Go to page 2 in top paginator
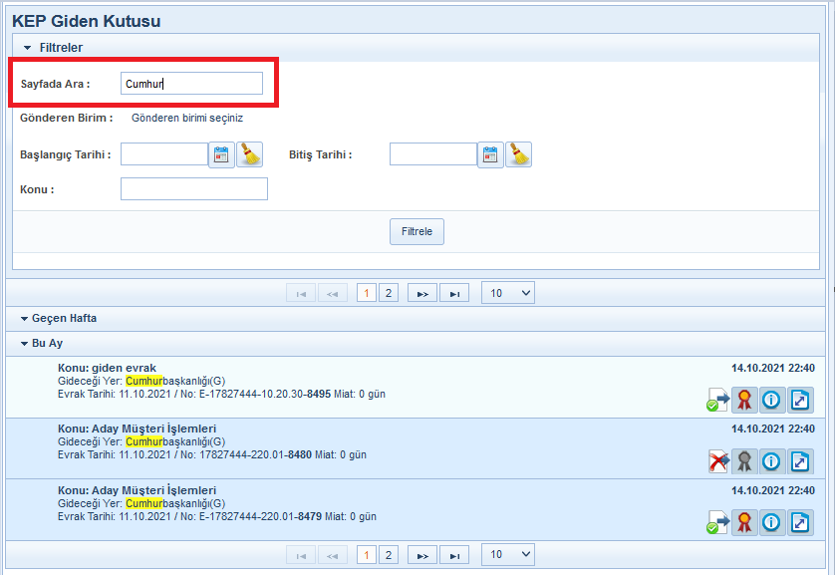 [389, 293]
